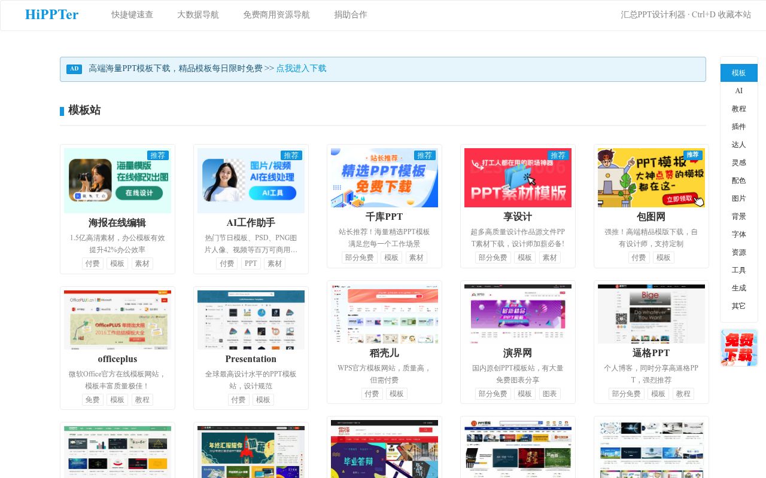Open the 快捷键速查 navigation item

(132, 15)
